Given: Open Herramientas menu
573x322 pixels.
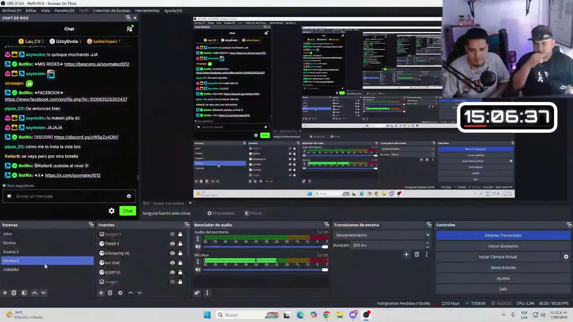Looking at the screenshot, I should (x=147, y=10).
